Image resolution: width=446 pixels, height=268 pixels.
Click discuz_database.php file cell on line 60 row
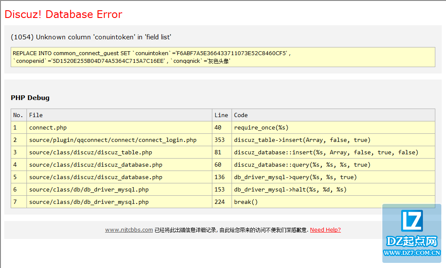point(120,165)
